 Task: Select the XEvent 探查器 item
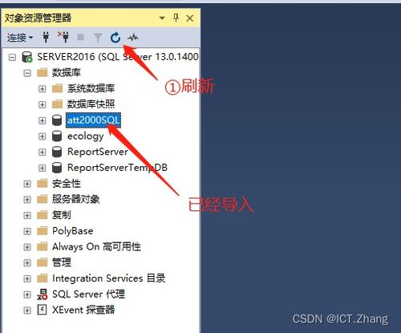tap(83, 310)
